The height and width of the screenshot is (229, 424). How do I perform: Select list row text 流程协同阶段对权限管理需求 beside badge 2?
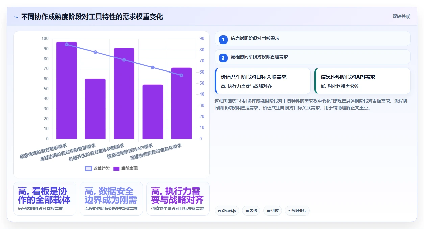259,57
